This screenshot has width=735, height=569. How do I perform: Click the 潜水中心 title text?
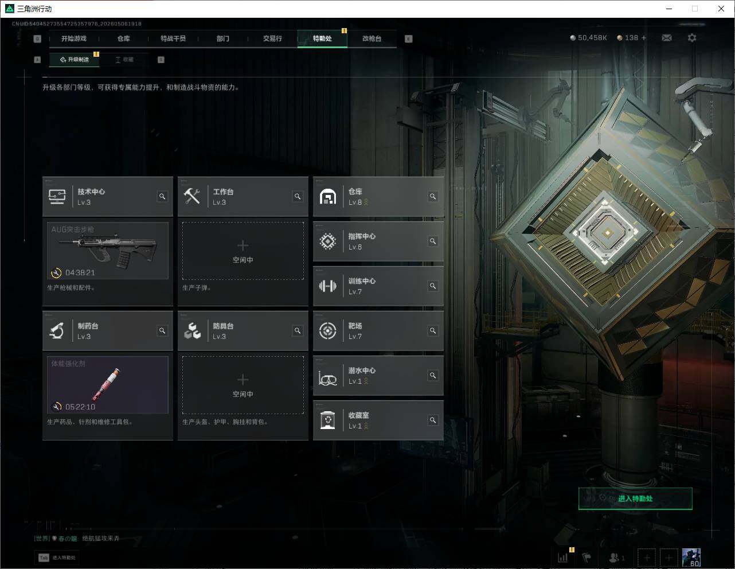[362, 371]
